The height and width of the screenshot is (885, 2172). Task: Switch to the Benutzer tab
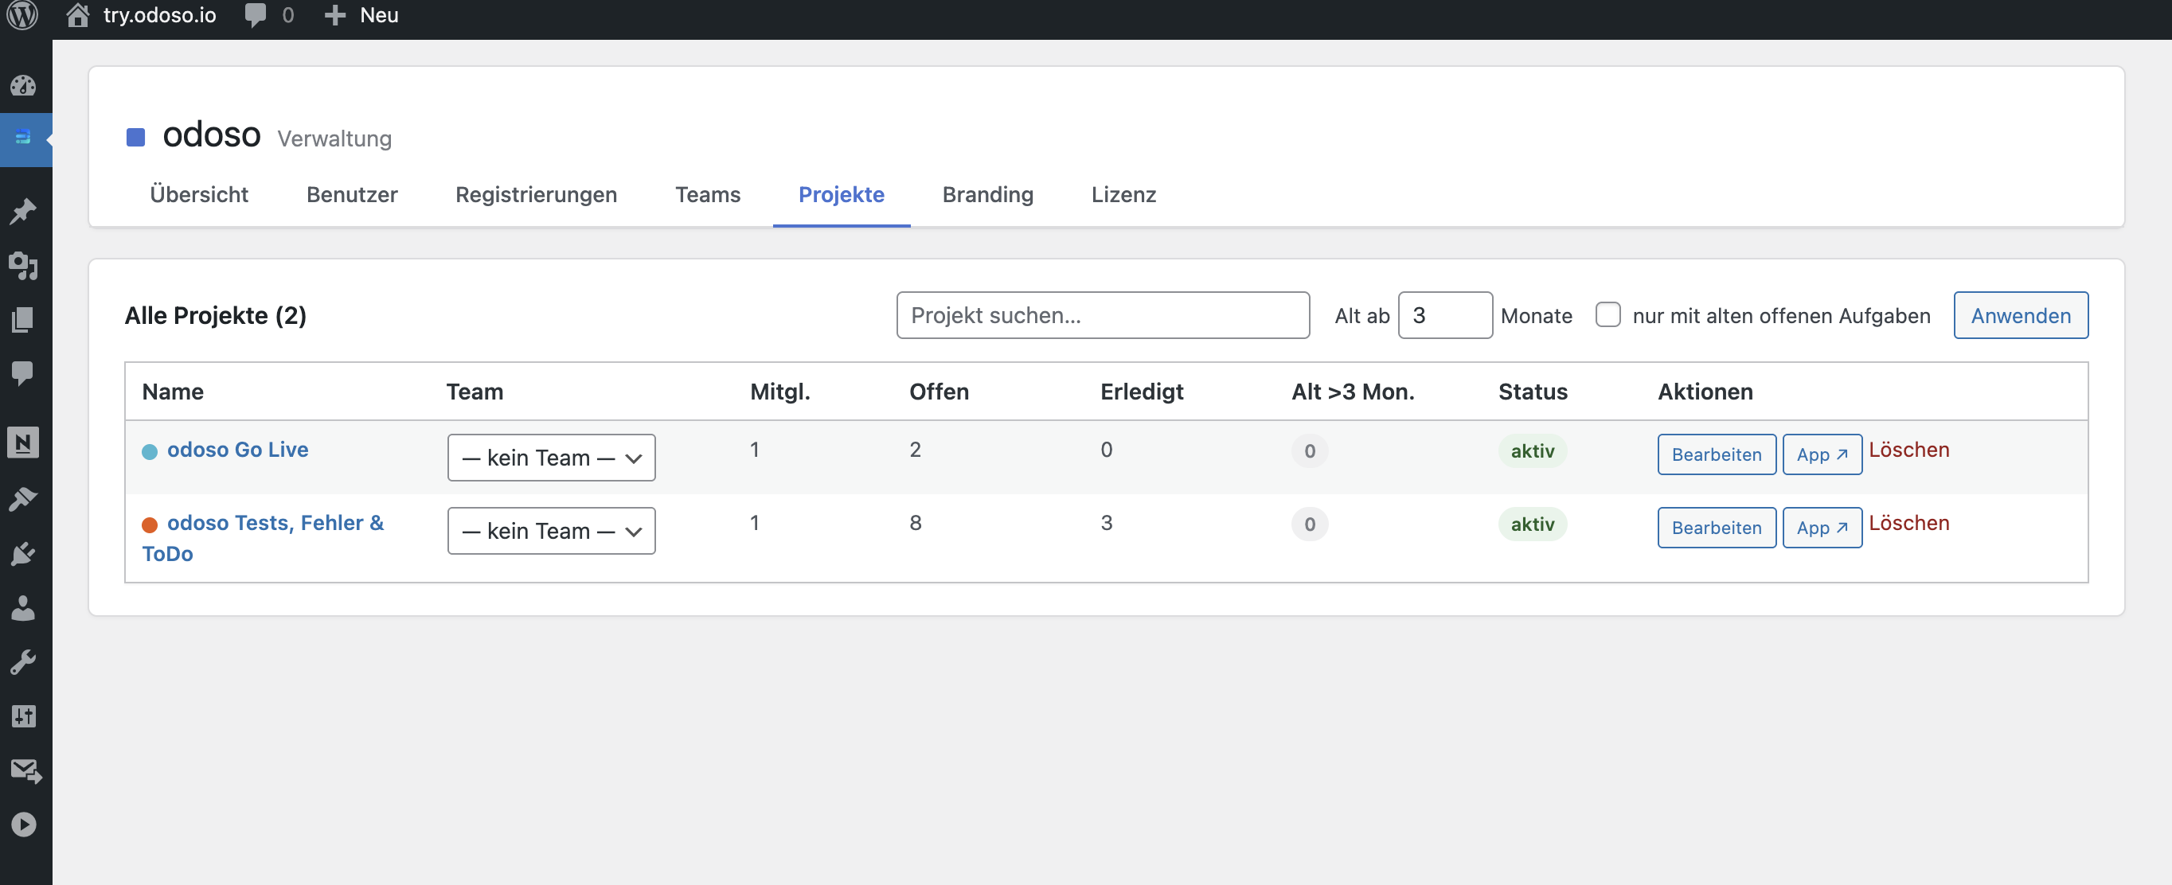[x=352, y=195]
